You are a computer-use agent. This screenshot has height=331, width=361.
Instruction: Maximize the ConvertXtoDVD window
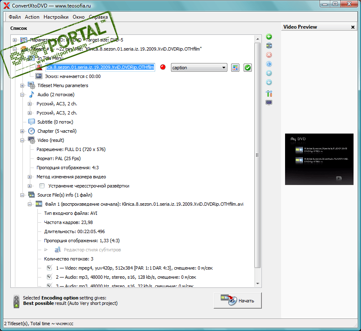tap(335, 4)
